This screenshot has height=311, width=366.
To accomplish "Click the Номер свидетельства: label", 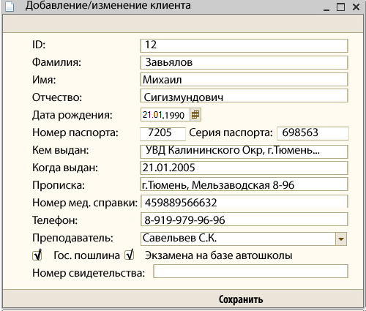I will pos(89,273).
